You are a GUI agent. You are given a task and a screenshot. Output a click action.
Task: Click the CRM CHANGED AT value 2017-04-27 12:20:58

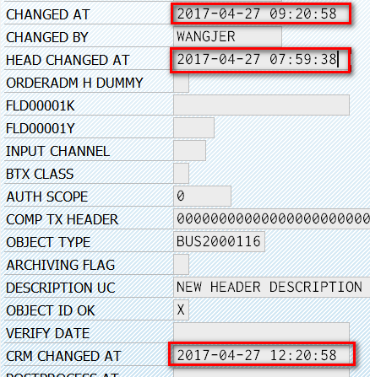pyautogui.click(x=261, y=355)
